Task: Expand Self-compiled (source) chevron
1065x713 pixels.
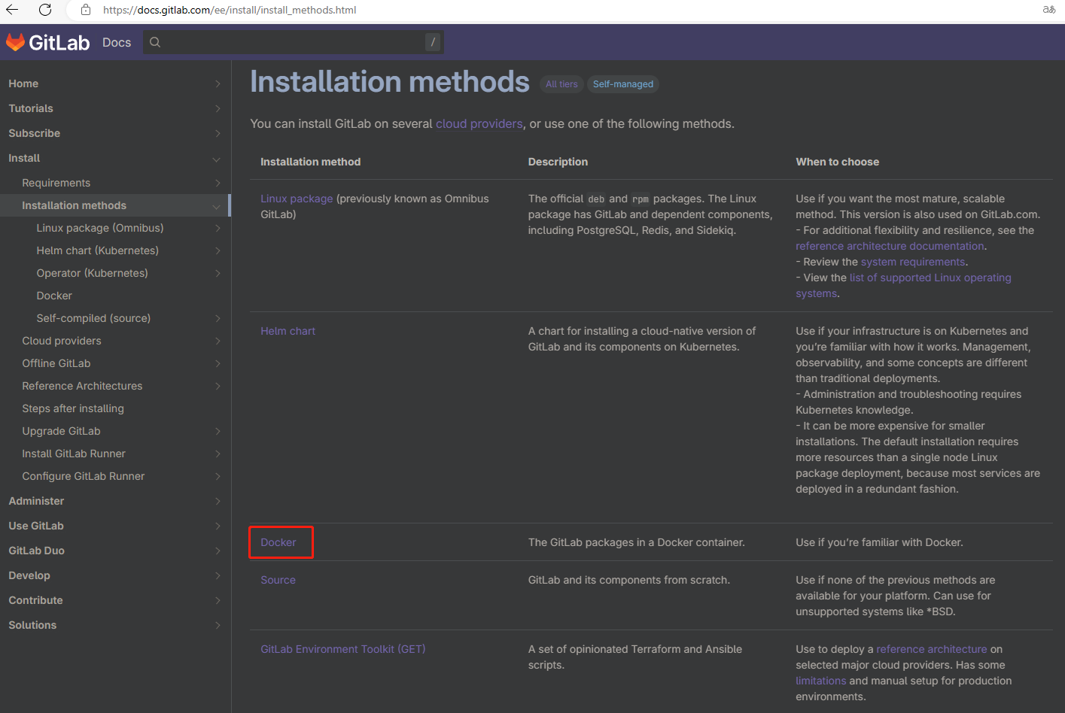Action: click(218, 318)
